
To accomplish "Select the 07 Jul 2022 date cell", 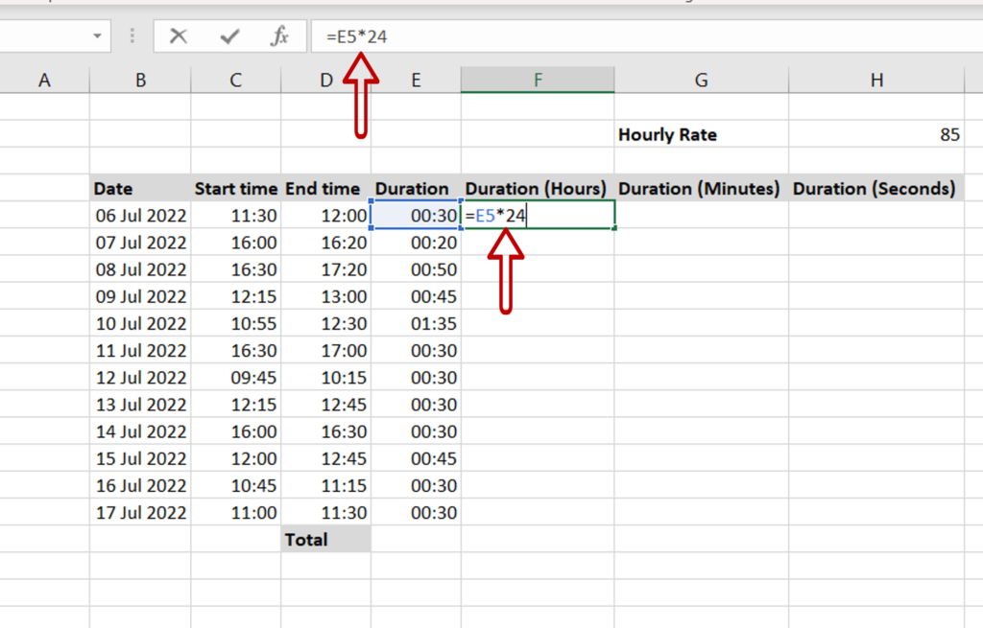I will point(140,243).
